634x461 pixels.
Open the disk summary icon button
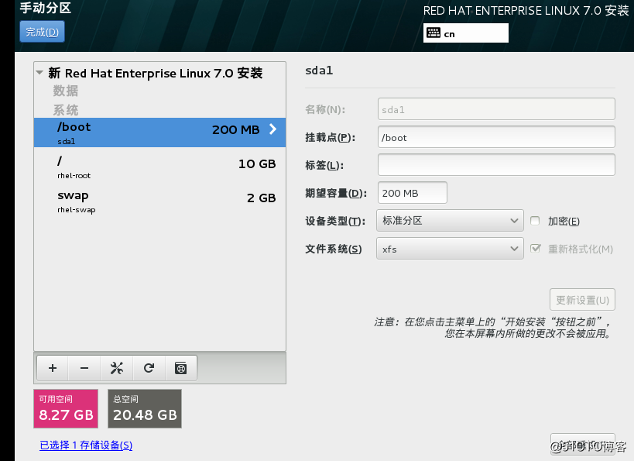pos(180,368)
